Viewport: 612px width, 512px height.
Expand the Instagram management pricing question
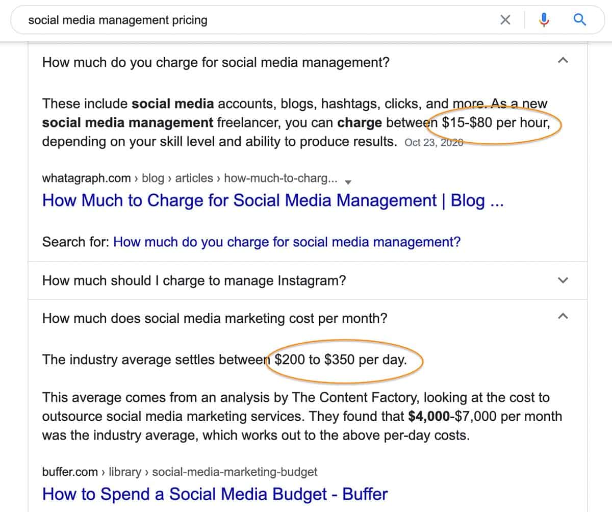[x=563, y=280]
